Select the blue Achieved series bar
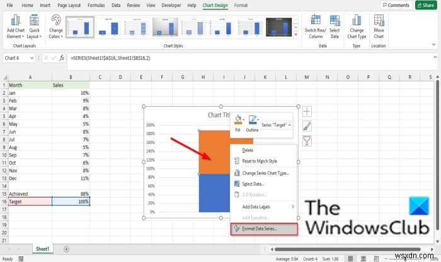Viewport: 441px width, 262px height. pos(214,193)
